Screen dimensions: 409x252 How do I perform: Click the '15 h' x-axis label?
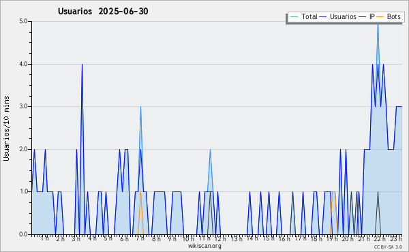pyautogui.click(x=269, y=238)
